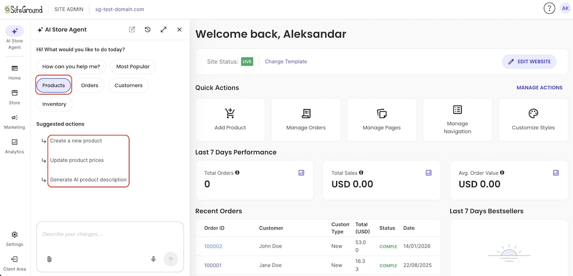Start a new chat with edit icon
This screenshot has width=573, height=276.
[x=132, y=30]
